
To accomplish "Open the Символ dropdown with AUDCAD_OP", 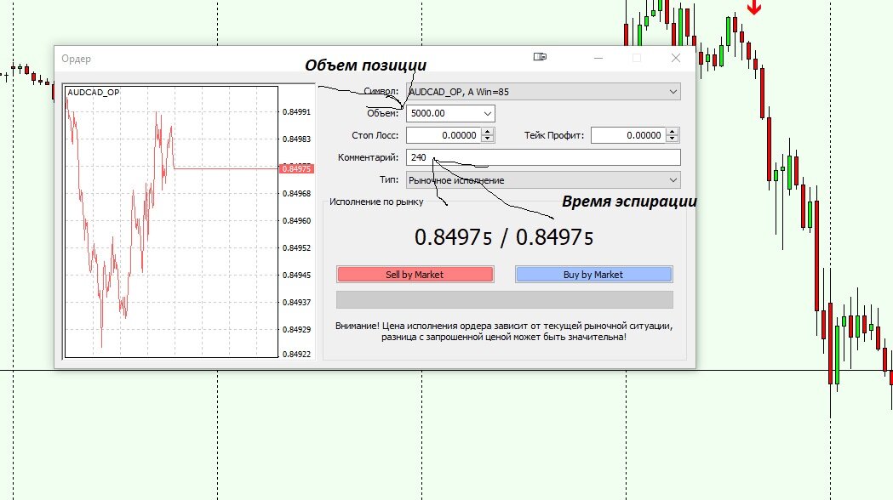I will pos(543,92).
